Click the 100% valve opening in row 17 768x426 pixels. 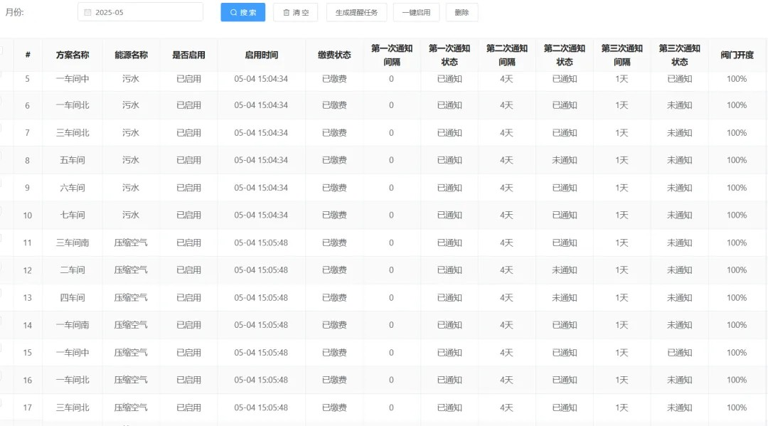pyautogui.click(x=737, y=408)
